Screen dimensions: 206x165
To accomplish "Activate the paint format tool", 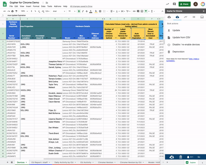I will 16,11.
